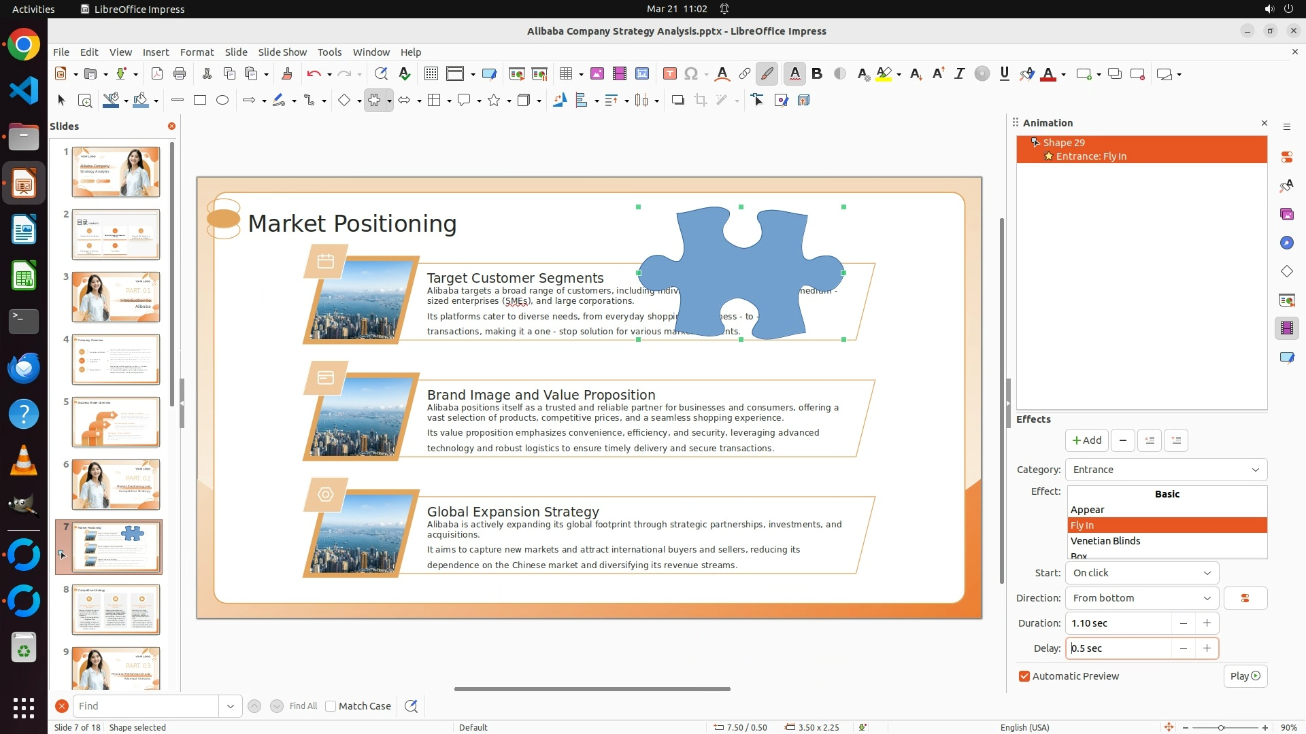Image resolution: width=1306 pixels, height=734 pixels.
Task: Uncheck the Automatic Preview checkbox
Action: click(x=1024, y=676)
